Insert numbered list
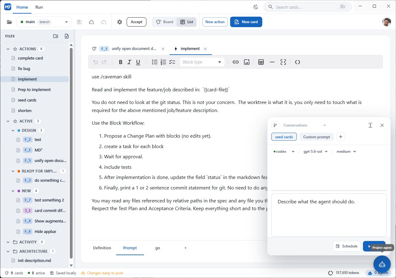396x278 pixels. coord(163,62)
